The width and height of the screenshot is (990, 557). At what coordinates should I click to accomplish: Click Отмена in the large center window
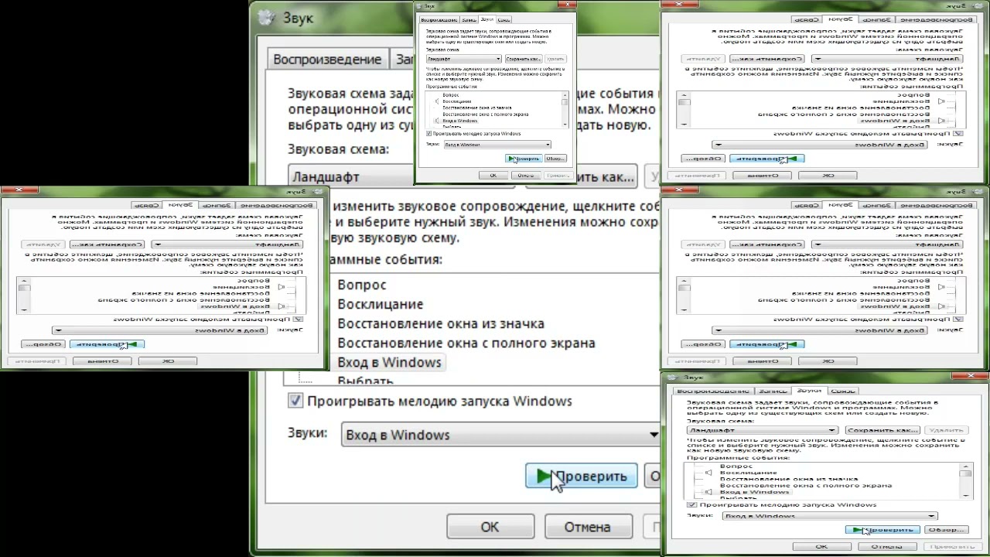pos(588,527)
